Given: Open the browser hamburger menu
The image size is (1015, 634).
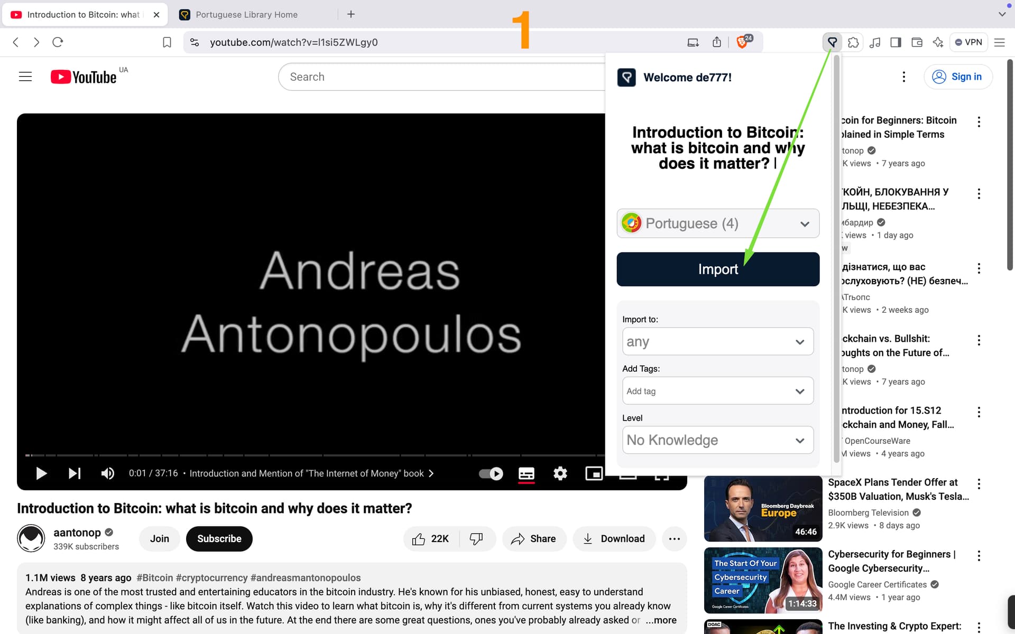Looking at the screenshot, I should pyautogui.click(x=999, y=42).
